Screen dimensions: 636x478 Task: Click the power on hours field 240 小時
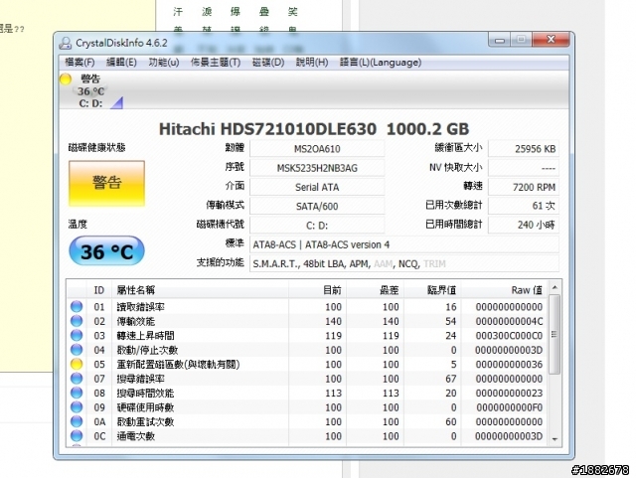click(524, 225)
